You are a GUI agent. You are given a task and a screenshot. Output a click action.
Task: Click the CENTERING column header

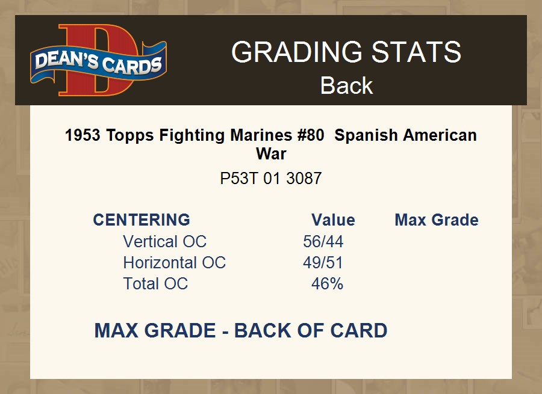(142, 220)
